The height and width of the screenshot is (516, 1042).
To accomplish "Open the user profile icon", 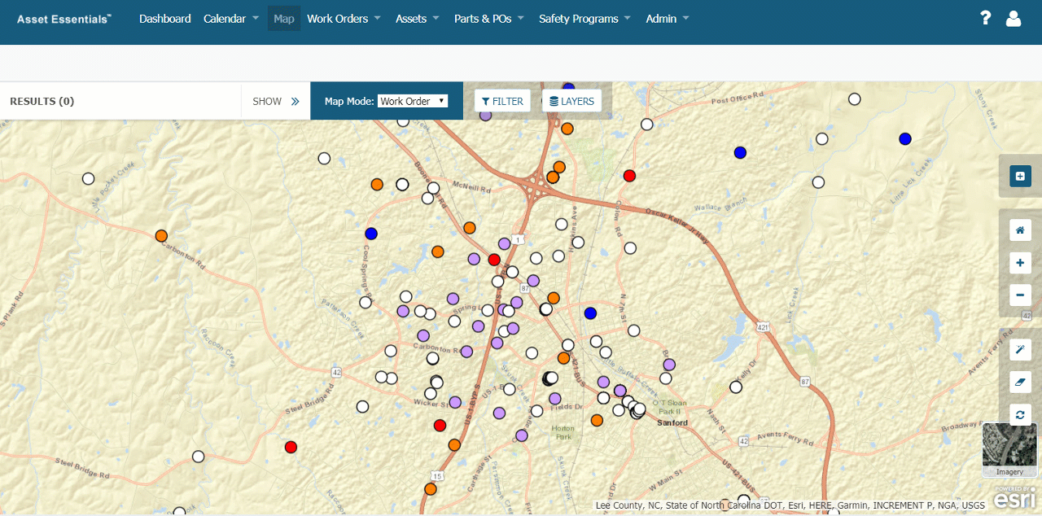I will click(1014, 18).
